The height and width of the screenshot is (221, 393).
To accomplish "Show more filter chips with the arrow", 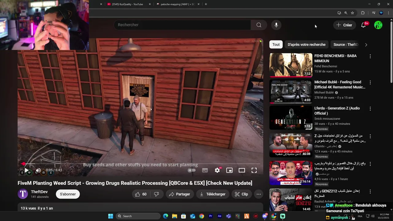I will 366,45.
